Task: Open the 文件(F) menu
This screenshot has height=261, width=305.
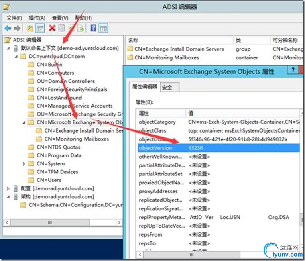Action: [x=14, y=18]
